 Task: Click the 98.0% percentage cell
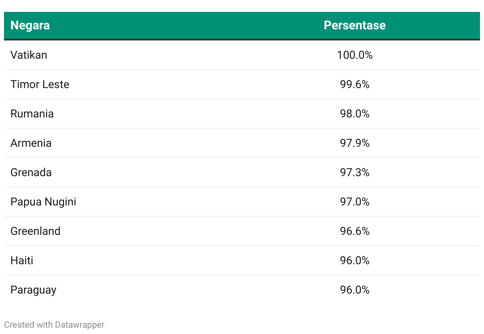pyautogui.click(x=355, y=113)
